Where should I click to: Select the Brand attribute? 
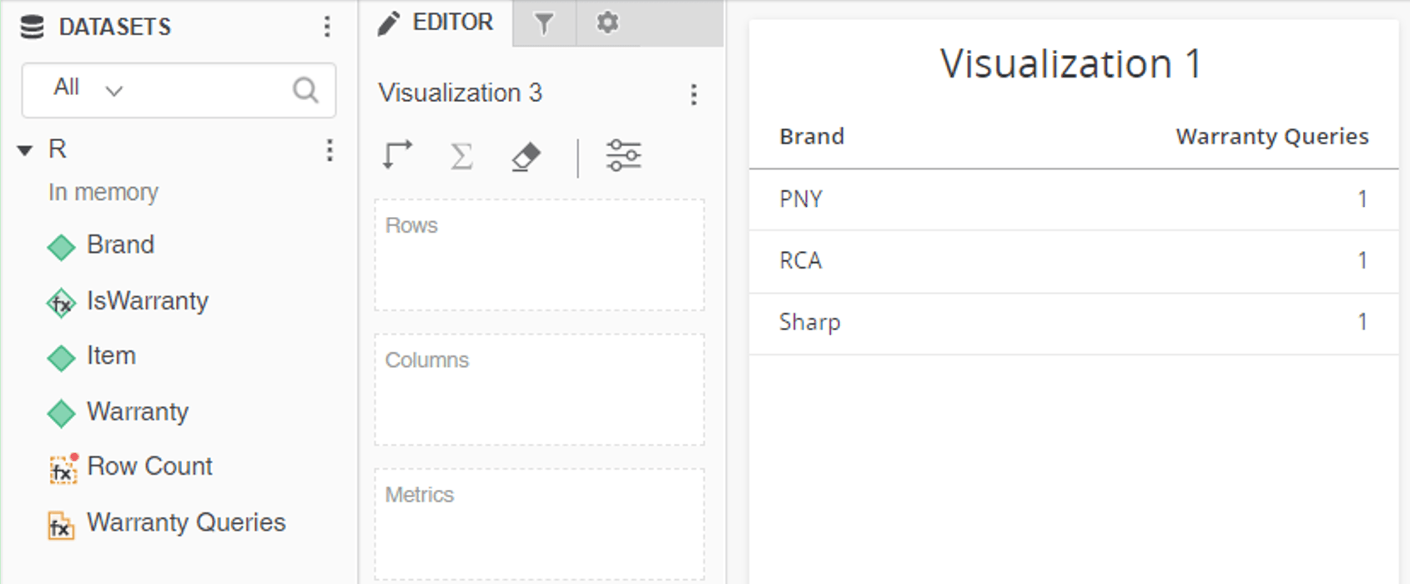pos(120,244)
